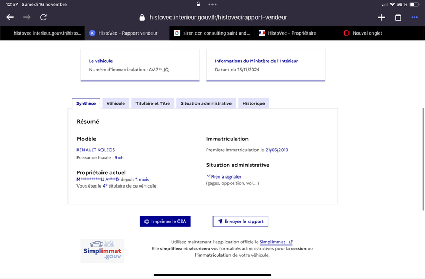
Task: Close the HistoVec - Rapport vendeur tab
Action: pos(92,33)
